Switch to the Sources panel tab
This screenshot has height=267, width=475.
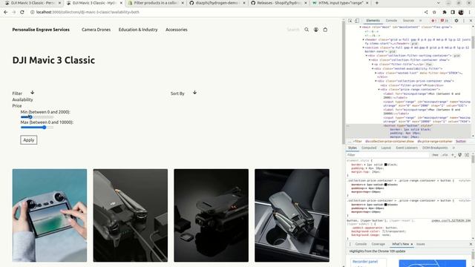coord(408,21)
